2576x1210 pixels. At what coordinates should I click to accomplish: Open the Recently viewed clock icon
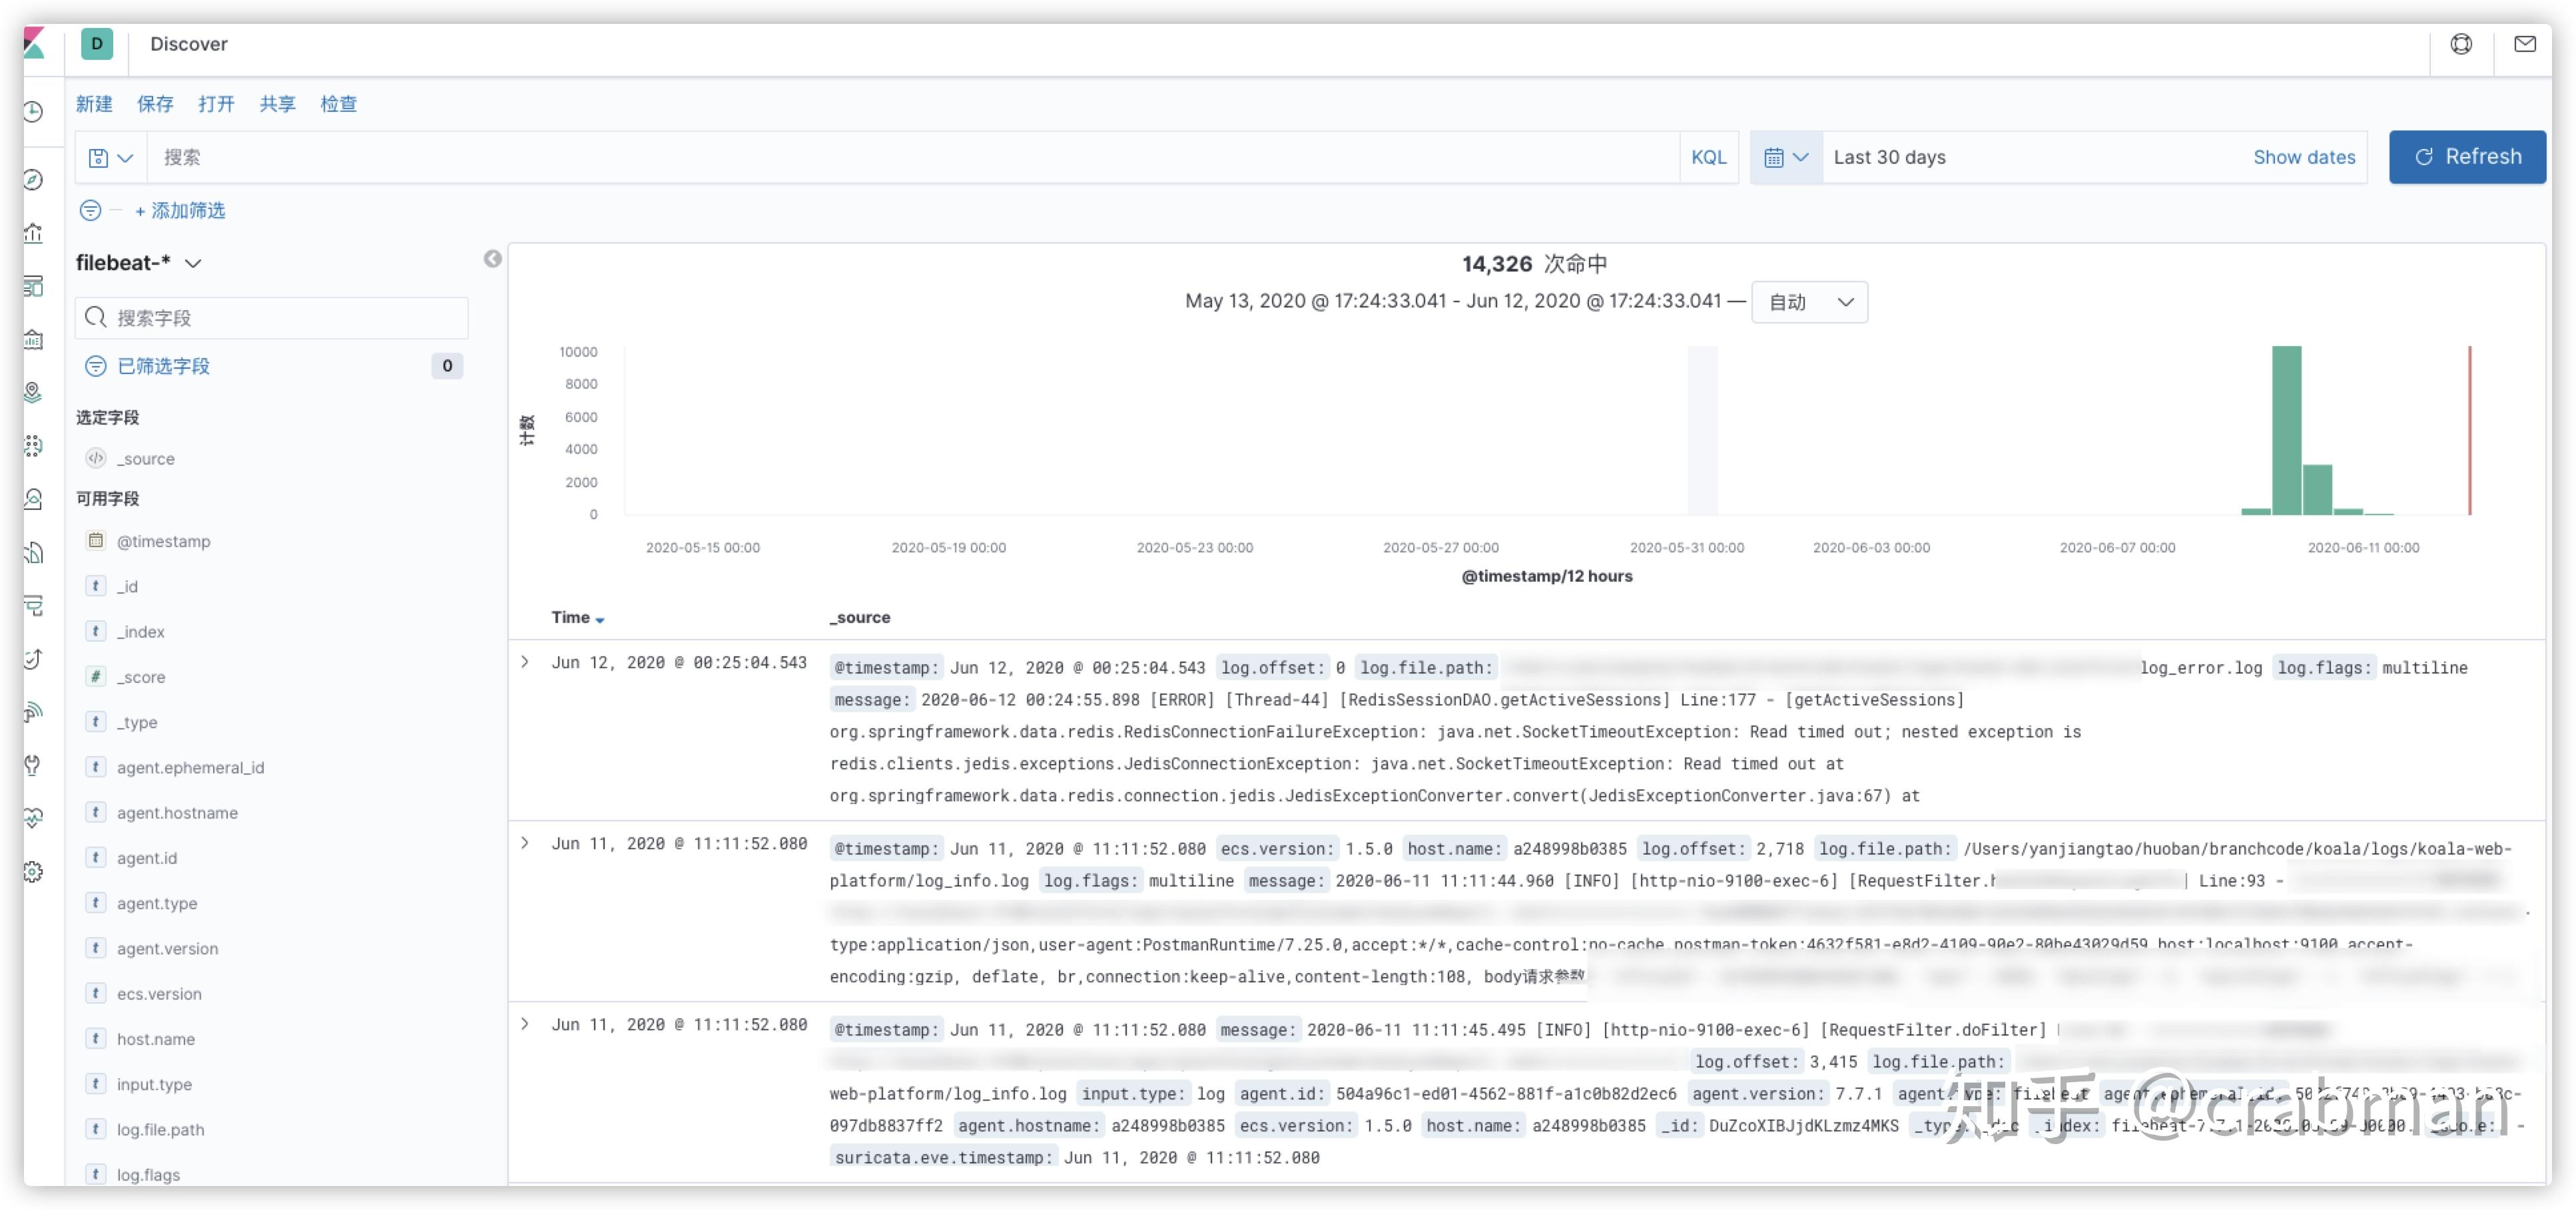click(x=33, y=111)
